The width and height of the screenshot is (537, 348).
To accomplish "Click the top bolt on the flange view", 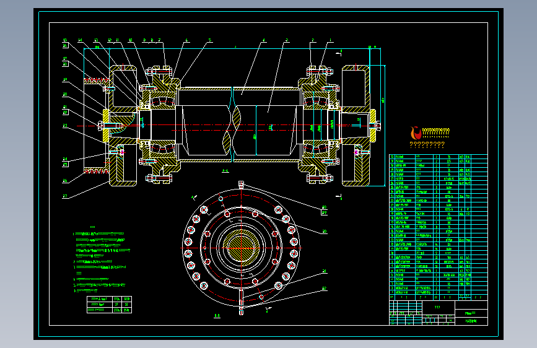I will click(241, 185).
